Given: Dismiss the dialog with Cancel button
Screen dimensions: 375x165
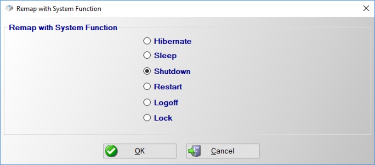Looking at the screenshot, I should click(x=222, y=151).
